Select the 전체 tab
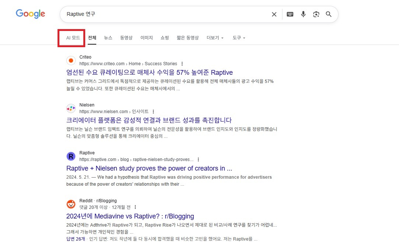Viewport: 399px width, 245px height. pyautogui.click(x=92, y=38)
